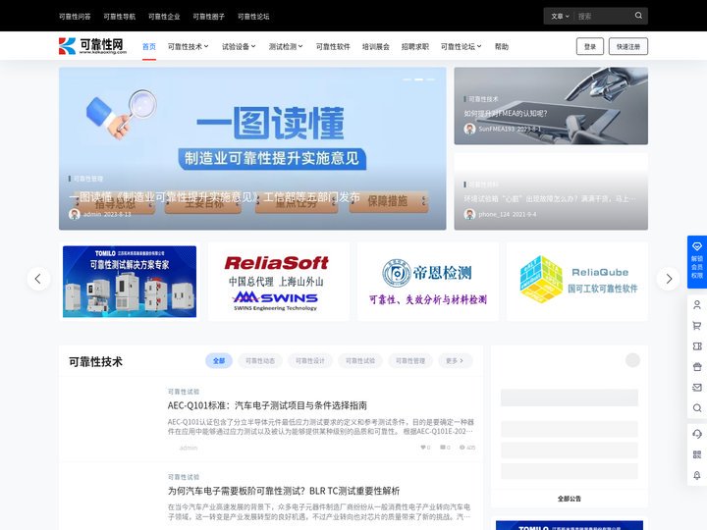707x530 pixels.
Task: Click 可靠性试验 tag above BLR TC article
Action: click(183, 477)
